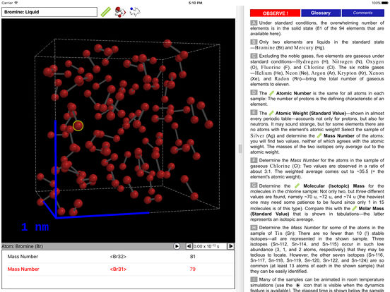Open the molecule sample selector icon
The width and height of the screenshot is (390, 292).
(x=120, y=12)
